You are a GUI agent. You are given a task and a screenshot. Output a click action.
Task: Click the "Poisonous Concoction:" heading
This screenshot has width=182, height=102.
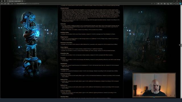[x=66, y=43]
